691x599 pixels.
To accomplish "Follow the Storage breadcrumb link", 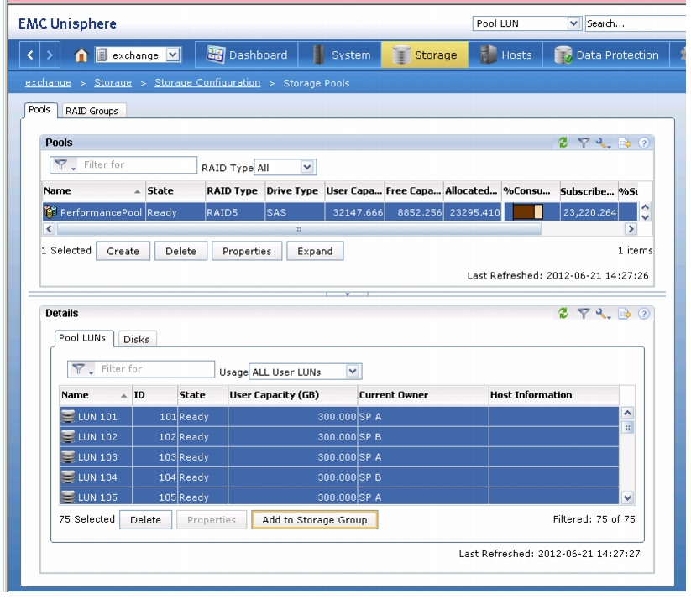I will [113, 82].
